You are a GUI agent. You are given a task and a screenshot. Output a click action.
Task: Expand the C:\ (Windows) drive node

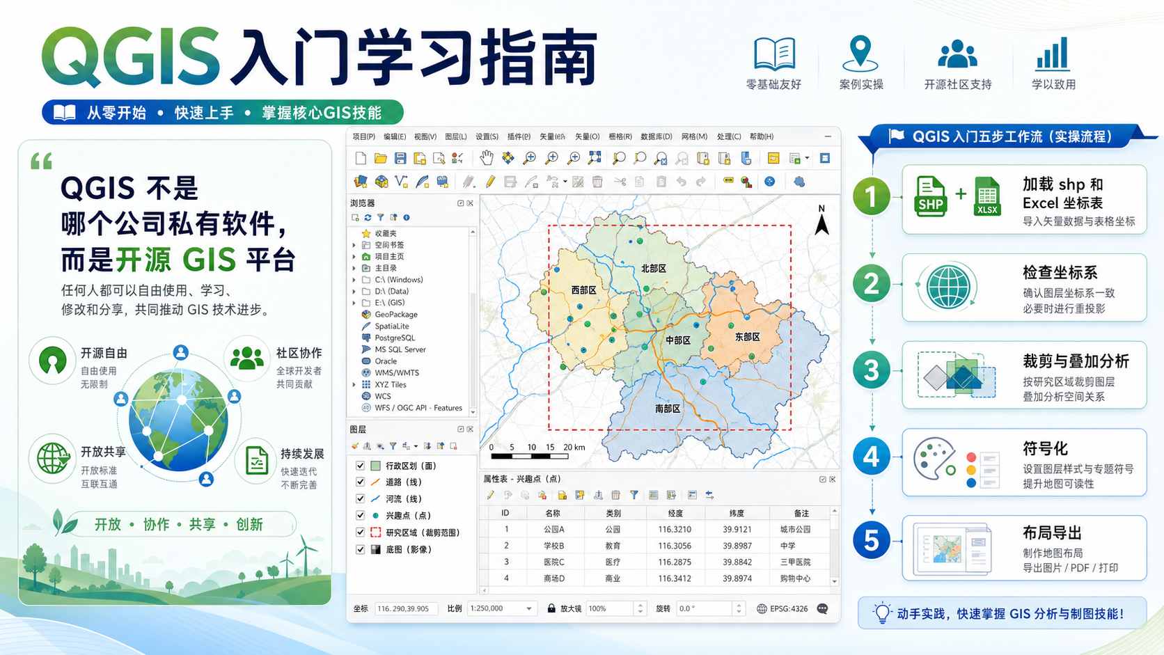354,280
